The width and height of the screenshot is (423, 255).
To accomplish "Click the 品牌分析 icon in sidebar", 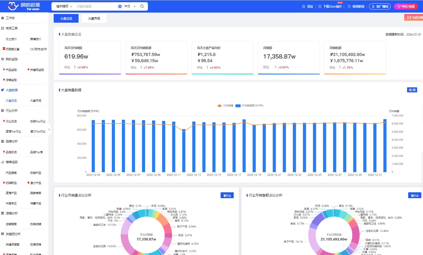I will pyautogui.click(x=3, y=141).
